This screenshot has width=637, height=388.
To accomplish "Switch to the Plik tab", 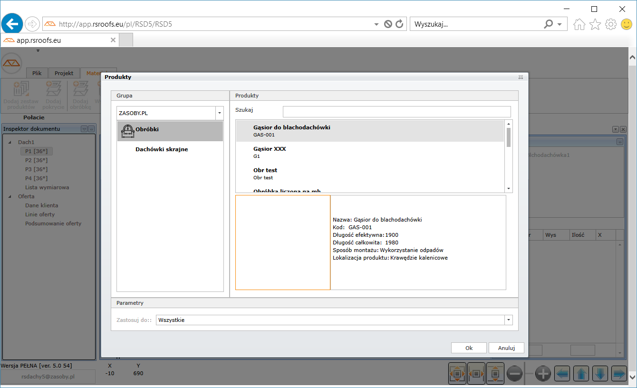I will click(37, 73).
